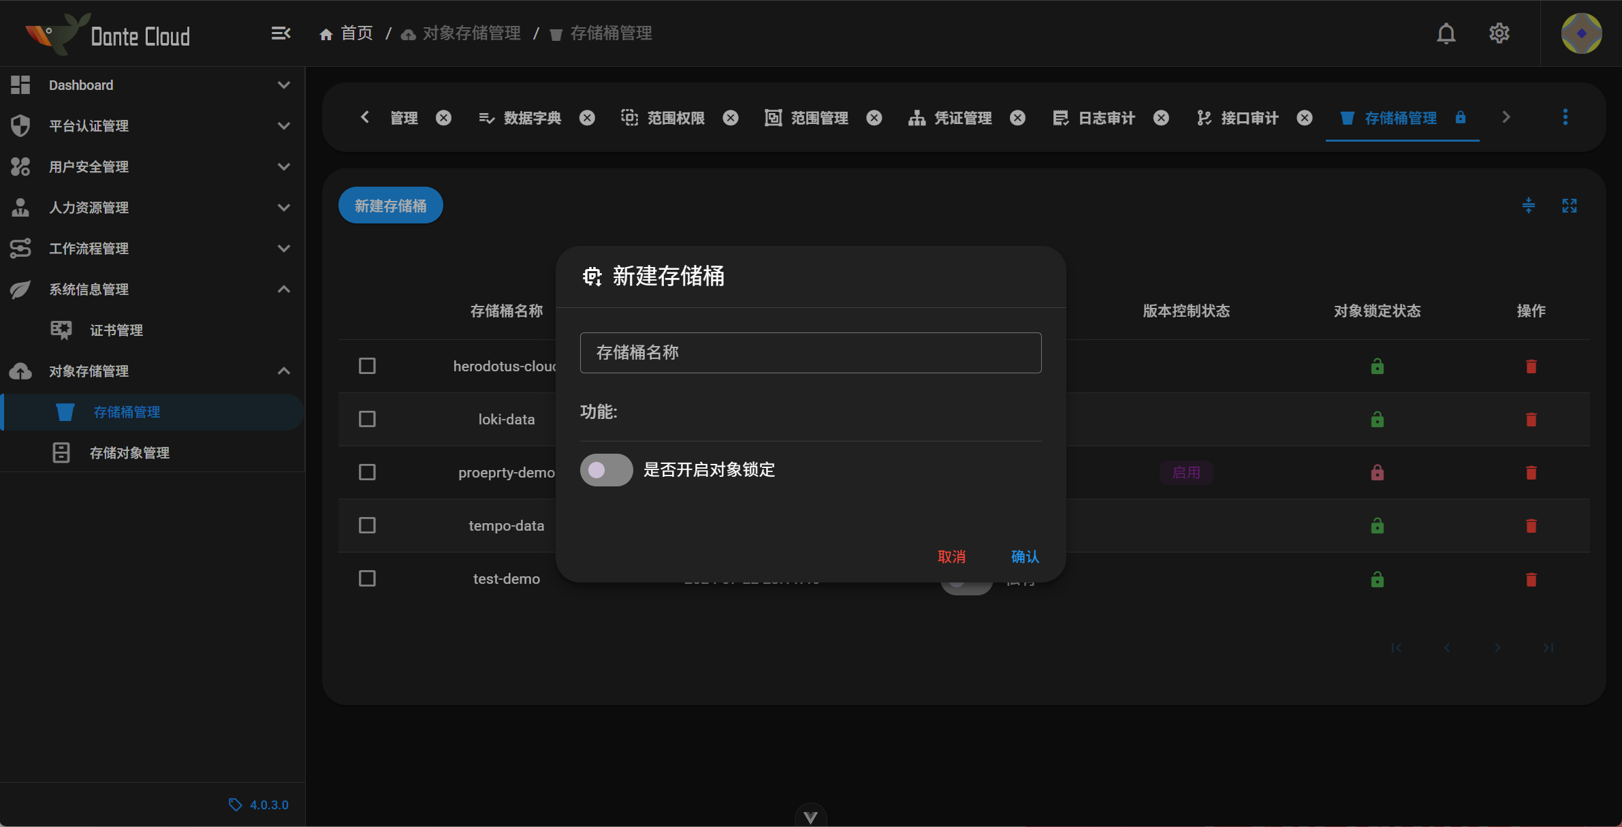Close the 凭证管理 tab
Viewport: 1622px width, 827px height.
tap(1017, 117)
